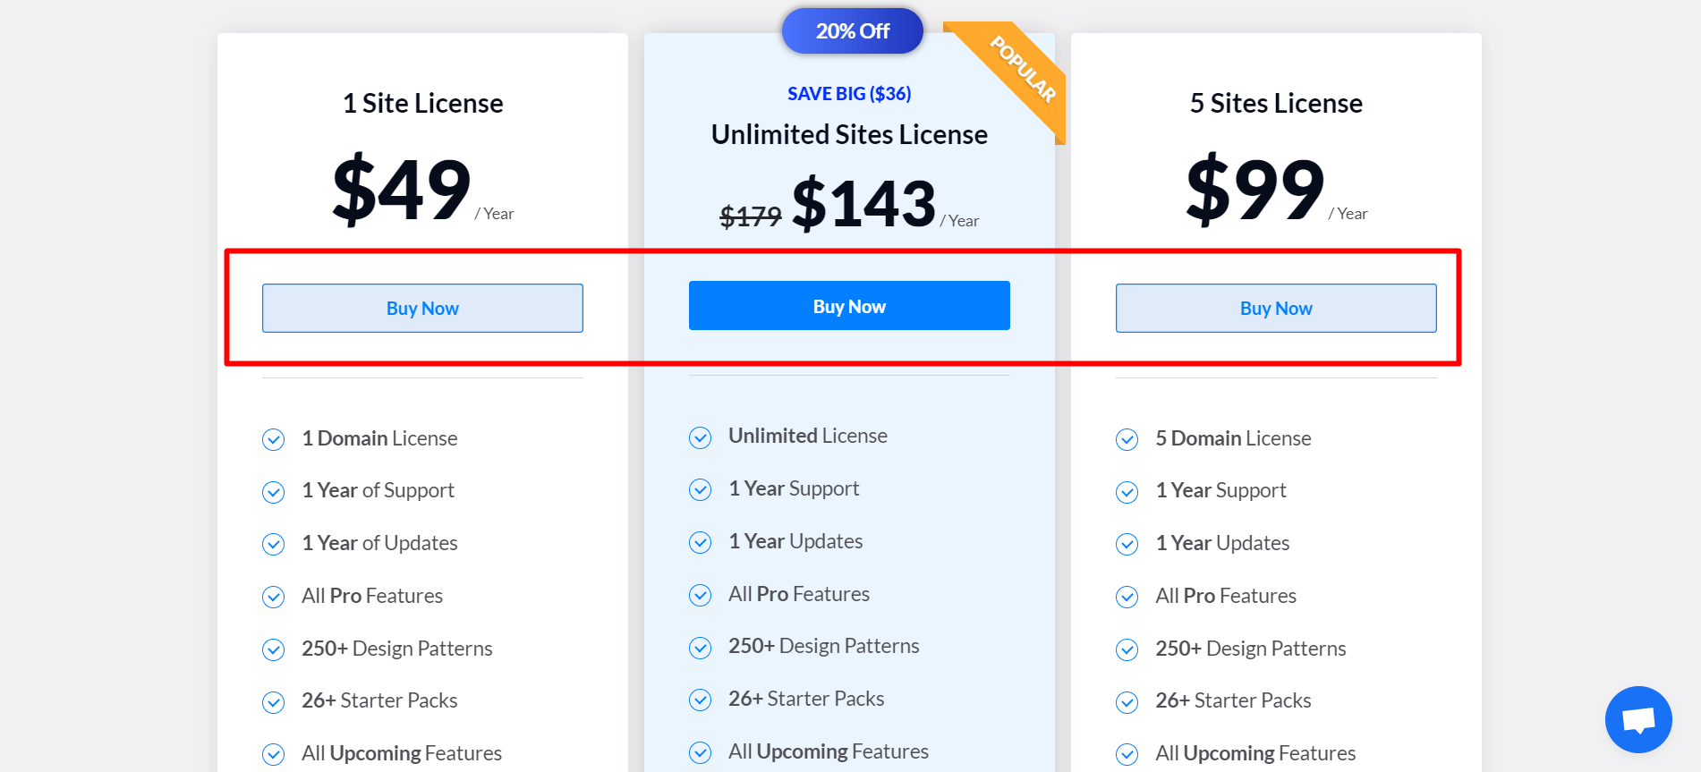Click Buy Now for 5 Sites License
The height and width of the screenshot is (772, 1701).
(1276, 309)
